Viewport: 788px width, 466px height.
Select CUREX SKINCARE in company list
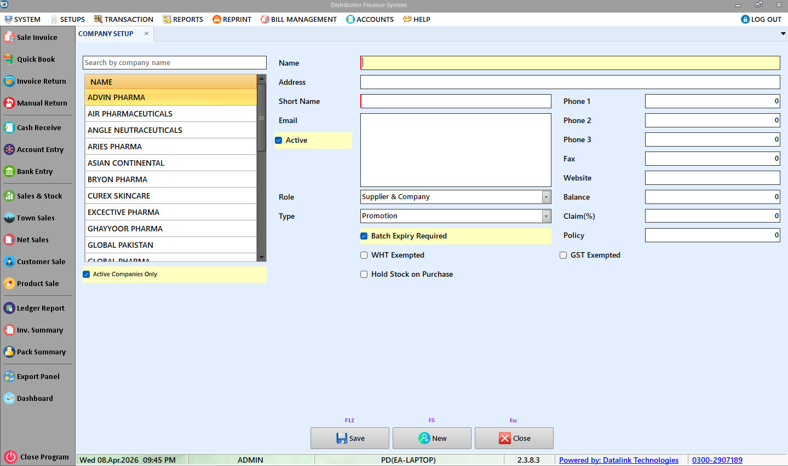[x=171, y=196]
